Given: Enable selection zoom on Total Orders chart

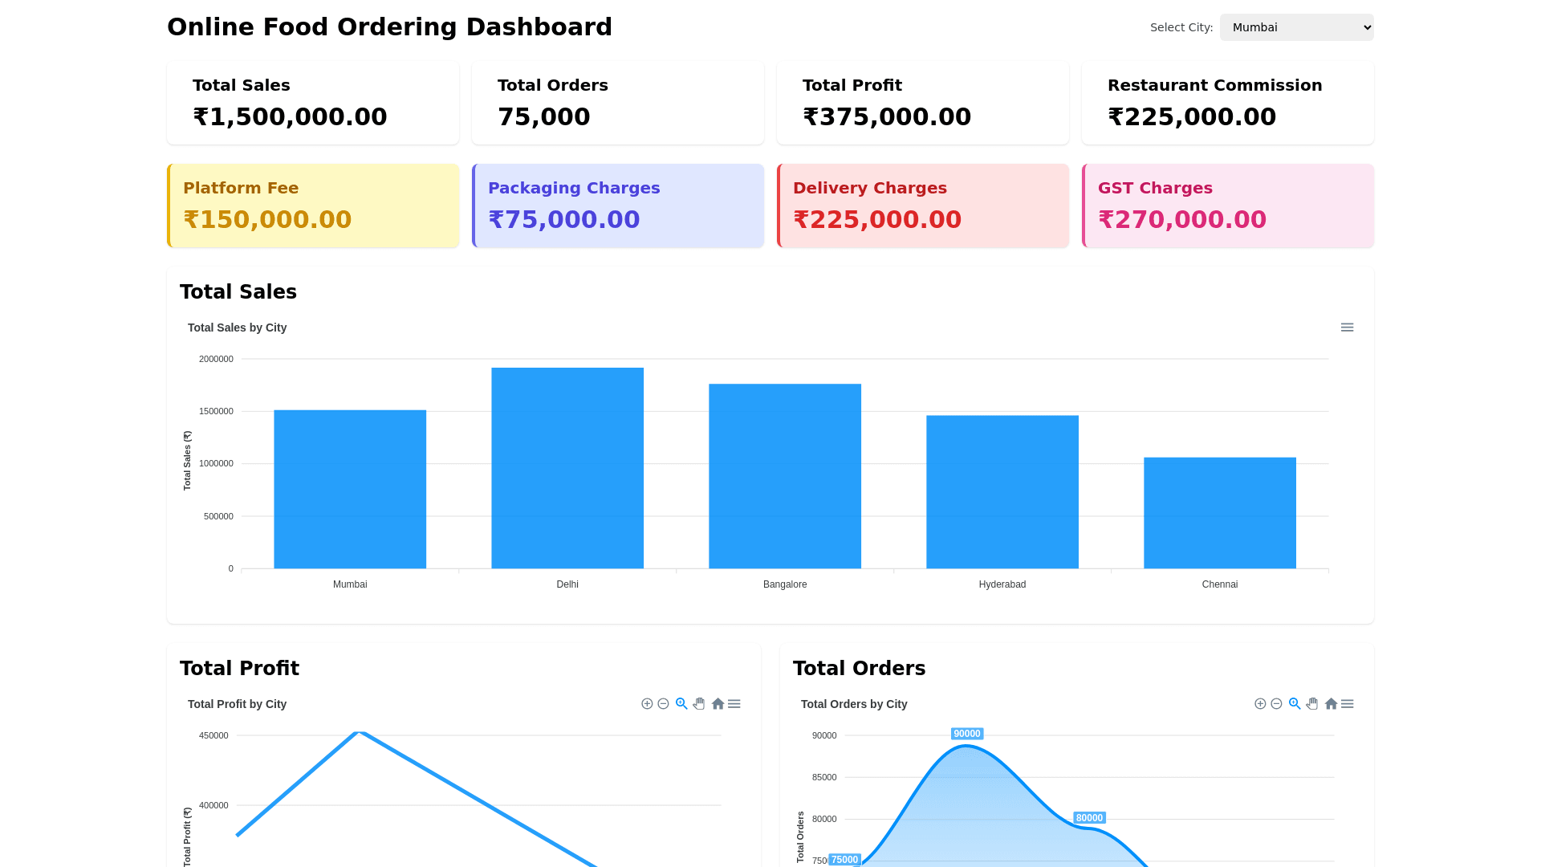Looking at the screenshot, I should (x=1295, y=704).
